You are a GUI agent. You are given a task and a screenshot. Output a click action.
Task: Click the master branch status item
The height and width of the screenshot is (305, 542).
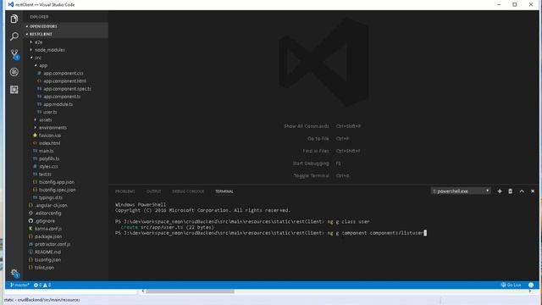(19, 285)
